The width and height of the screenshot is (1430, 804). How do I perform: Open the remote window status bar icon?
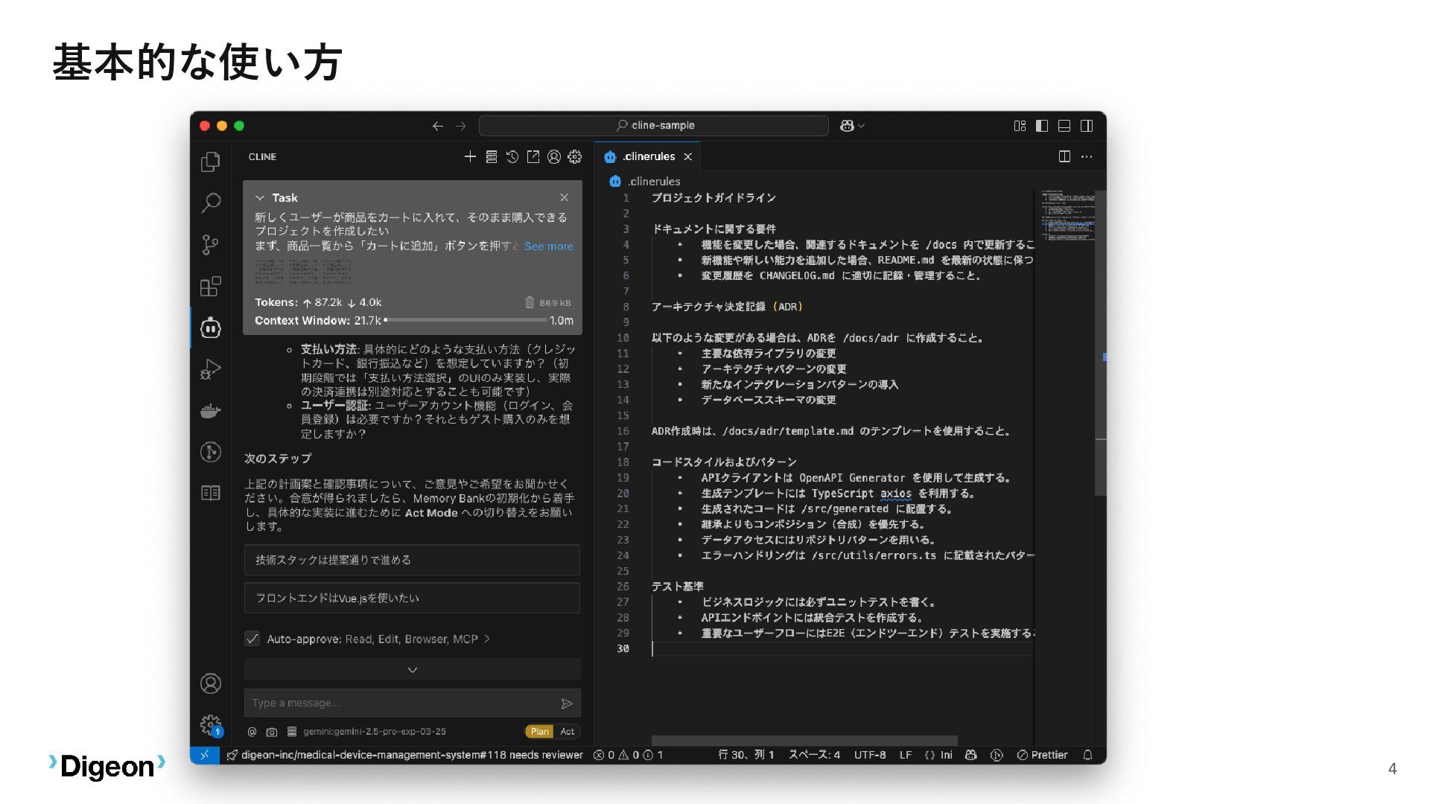point(204,755)
